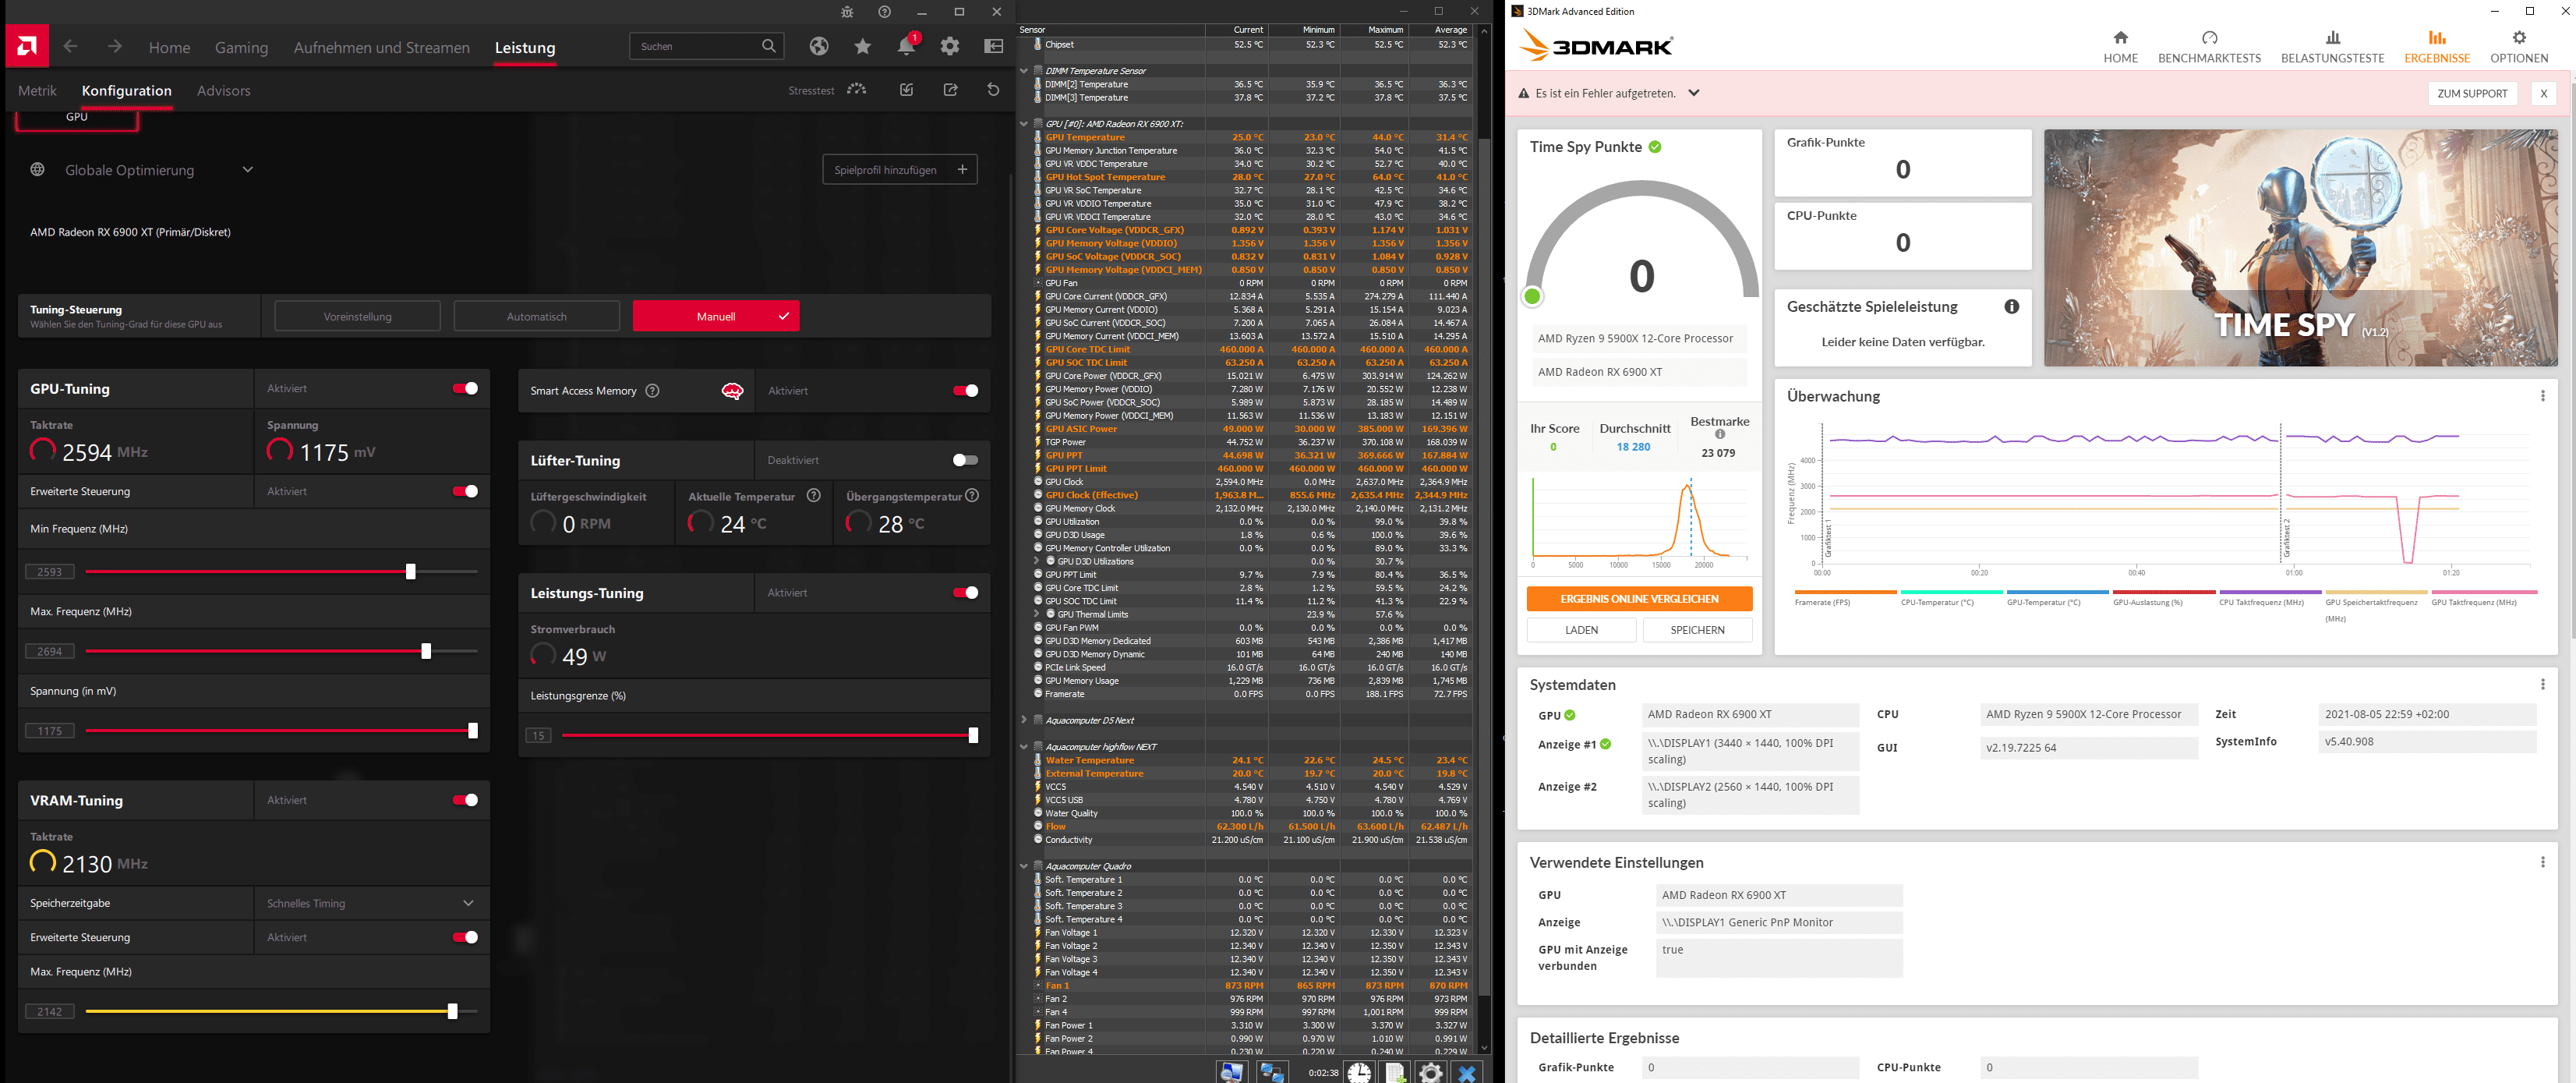Image resolution: width=2576 pixels, height=1083 pixels.
Task: Open the help question mark icon
Action: click(884, 12)
